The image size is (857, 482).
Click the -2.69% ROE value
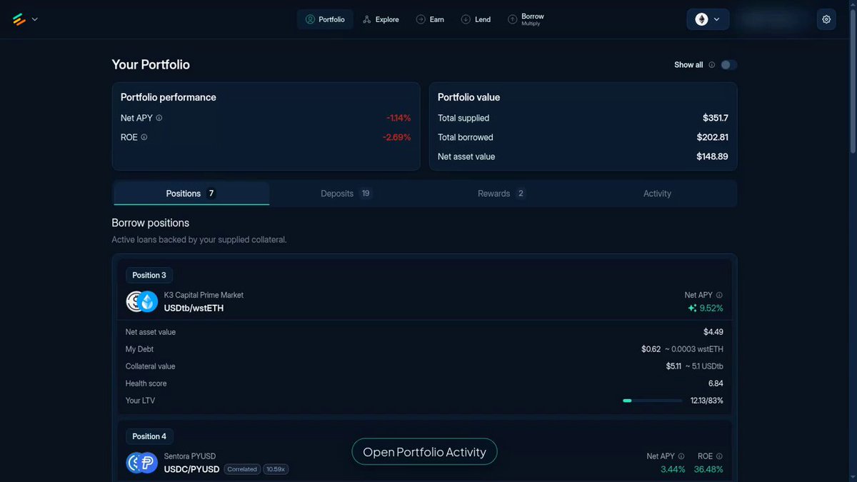point(396,137)
